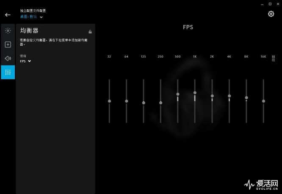282x194 pixels.
Task: Expand the desktop profile dropdown chevron
Action: point(41,17)
